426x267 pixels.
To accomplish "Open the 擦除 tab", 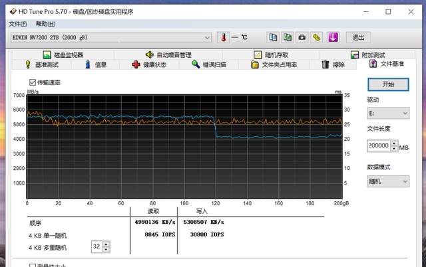I will 333,65.
